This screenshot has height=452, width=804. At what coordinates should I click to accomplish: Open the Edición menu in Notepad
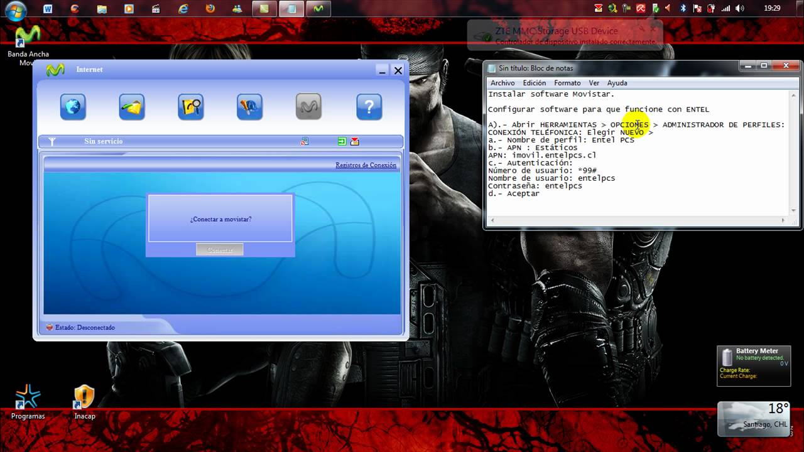(x=535, y=83)
